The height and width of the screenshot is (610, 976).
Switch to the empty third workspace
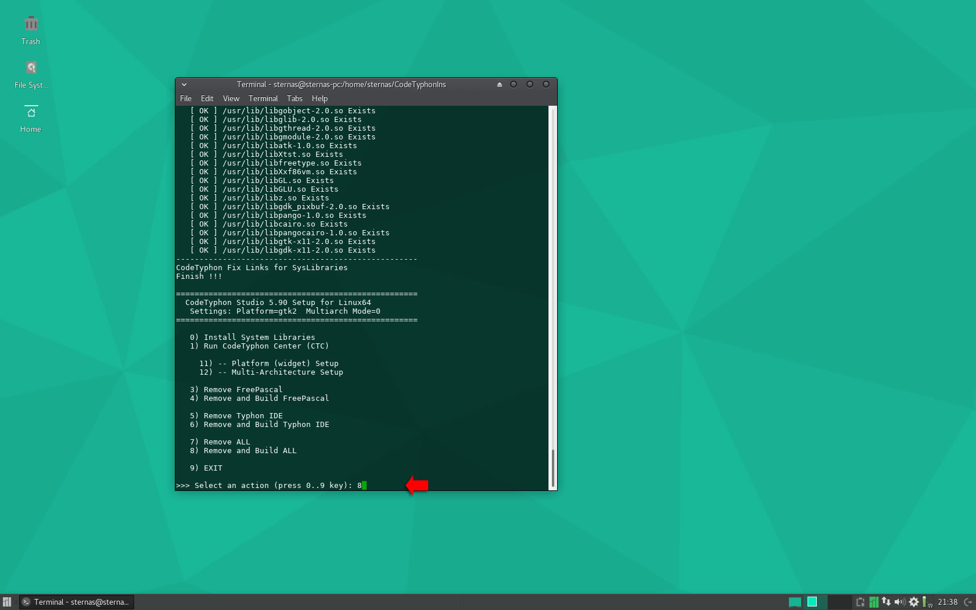[x=839, y=602]
